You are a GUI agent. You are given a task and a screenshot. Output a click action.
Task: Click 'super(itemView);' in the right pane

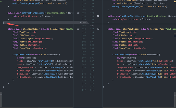[x=127, y=58]
